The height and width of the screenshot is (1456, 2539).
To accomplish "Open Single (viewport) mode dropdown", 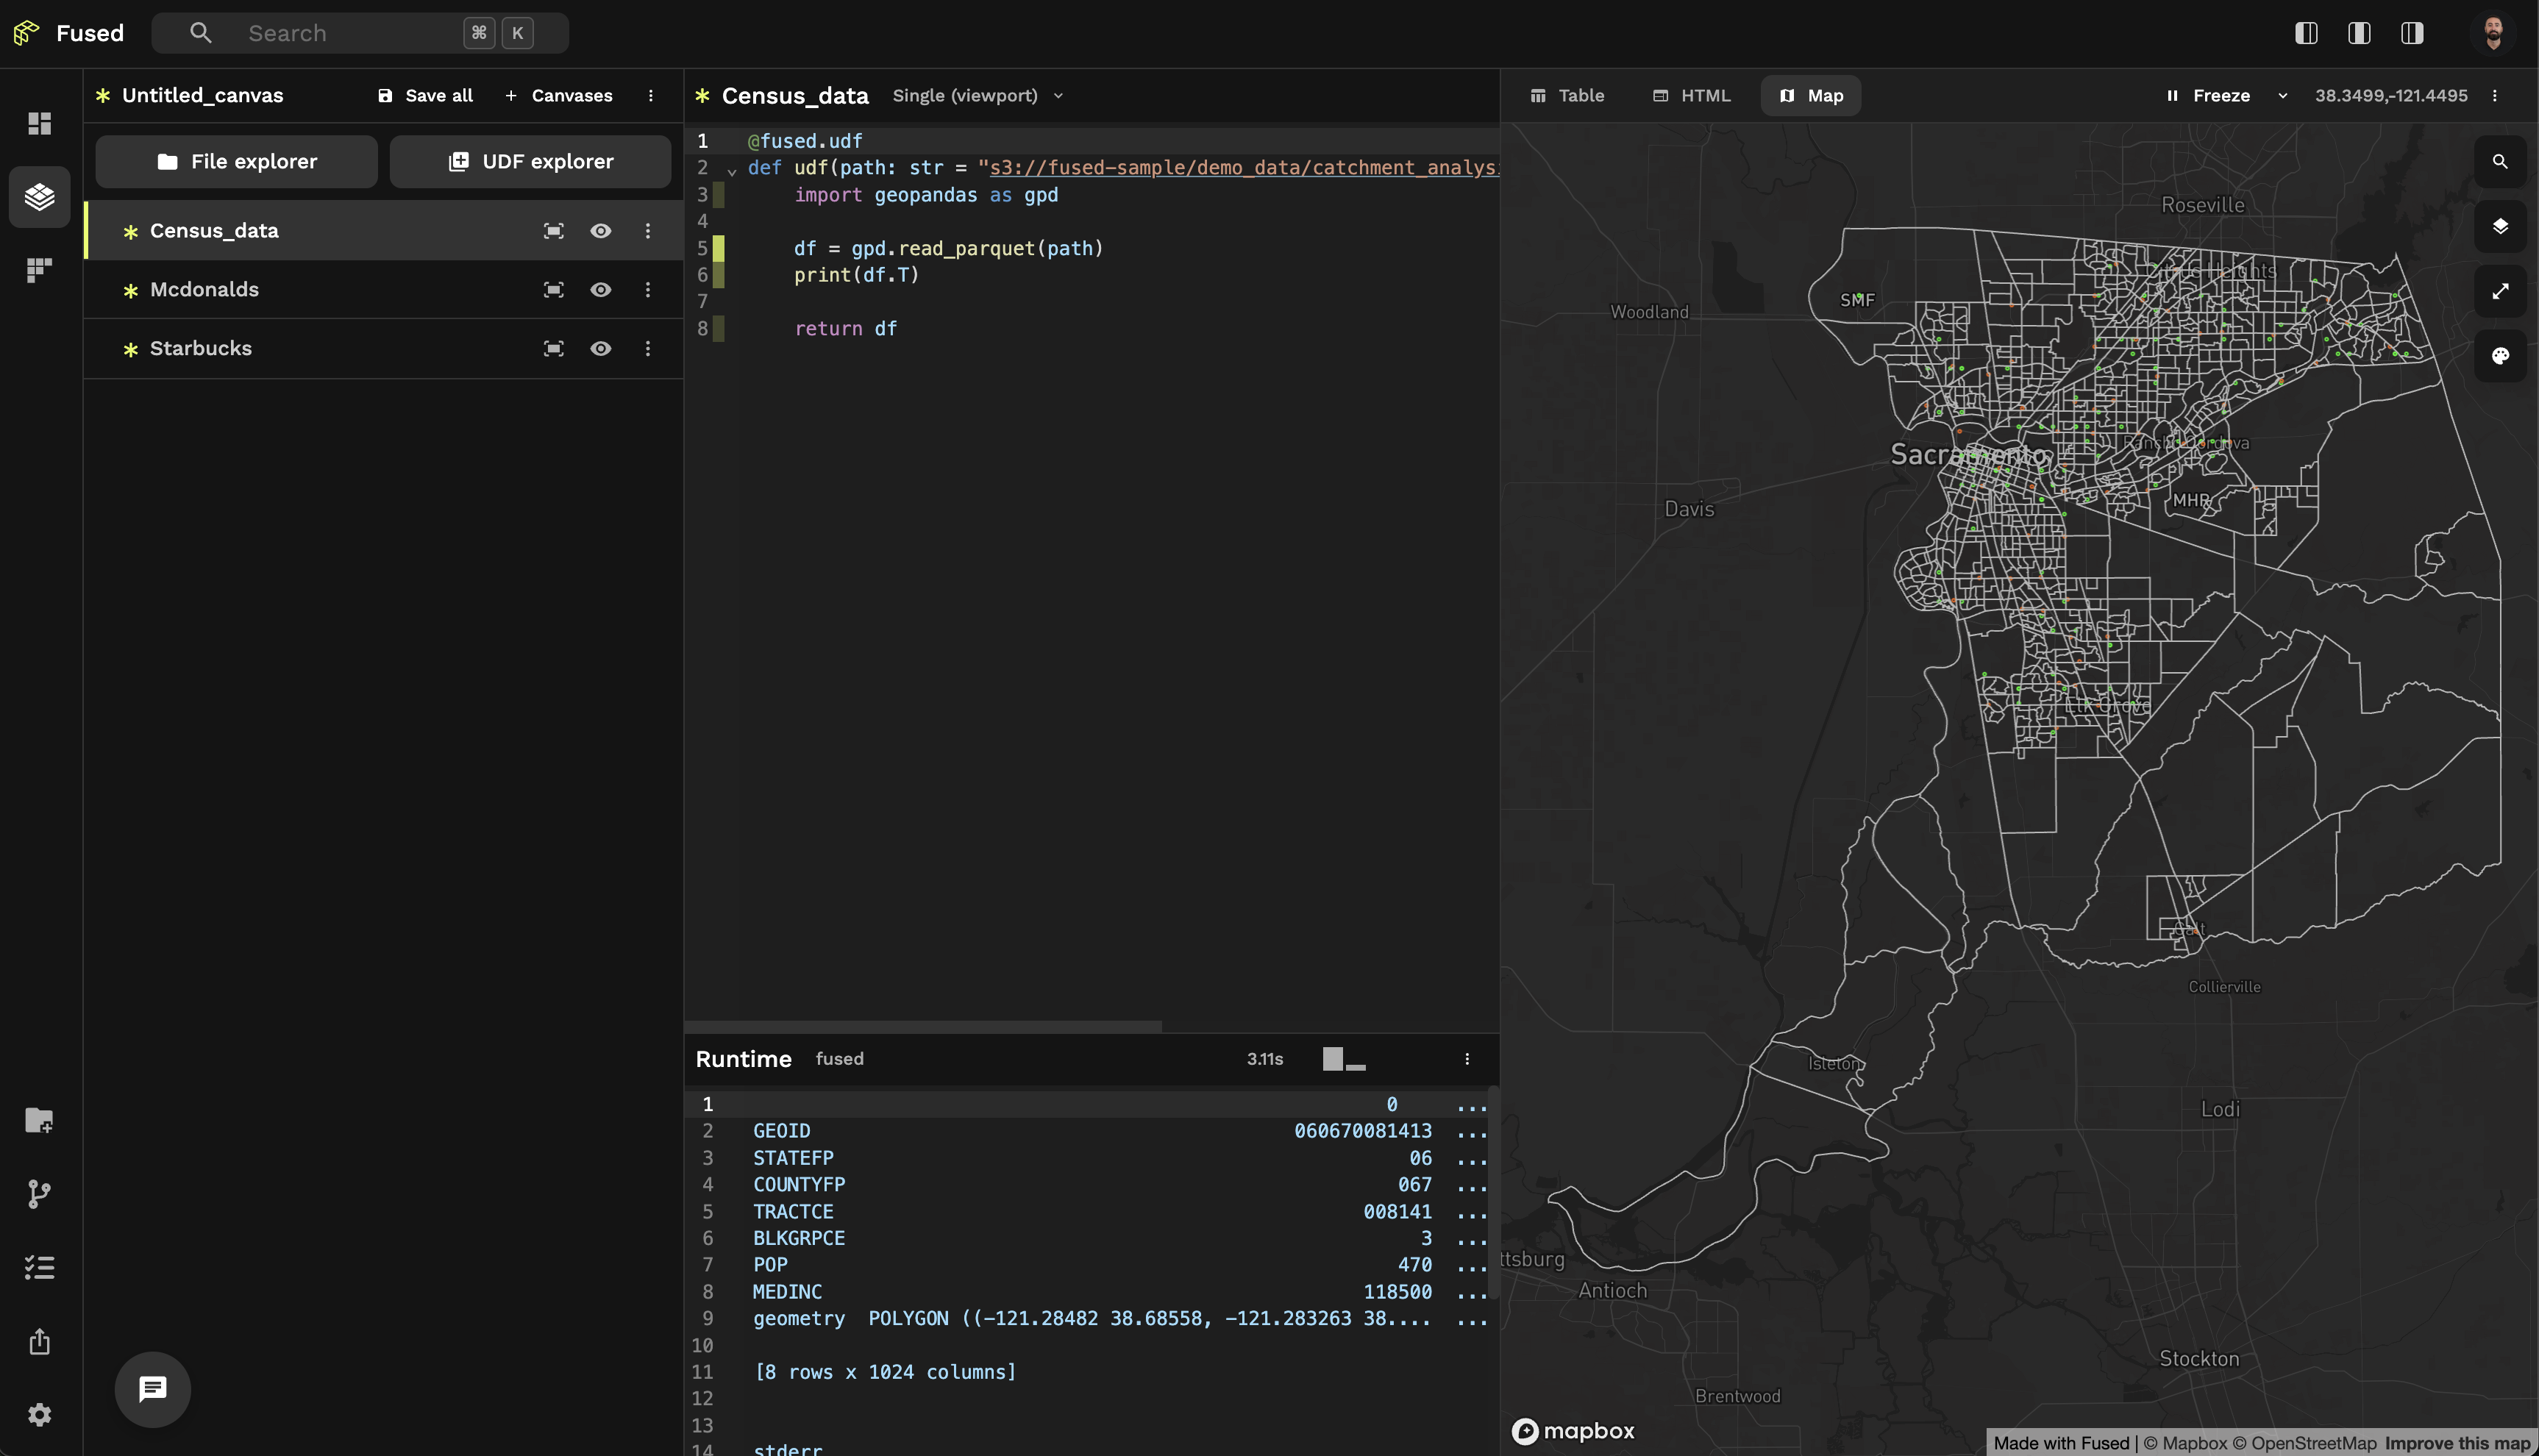I will pos(977,96).
